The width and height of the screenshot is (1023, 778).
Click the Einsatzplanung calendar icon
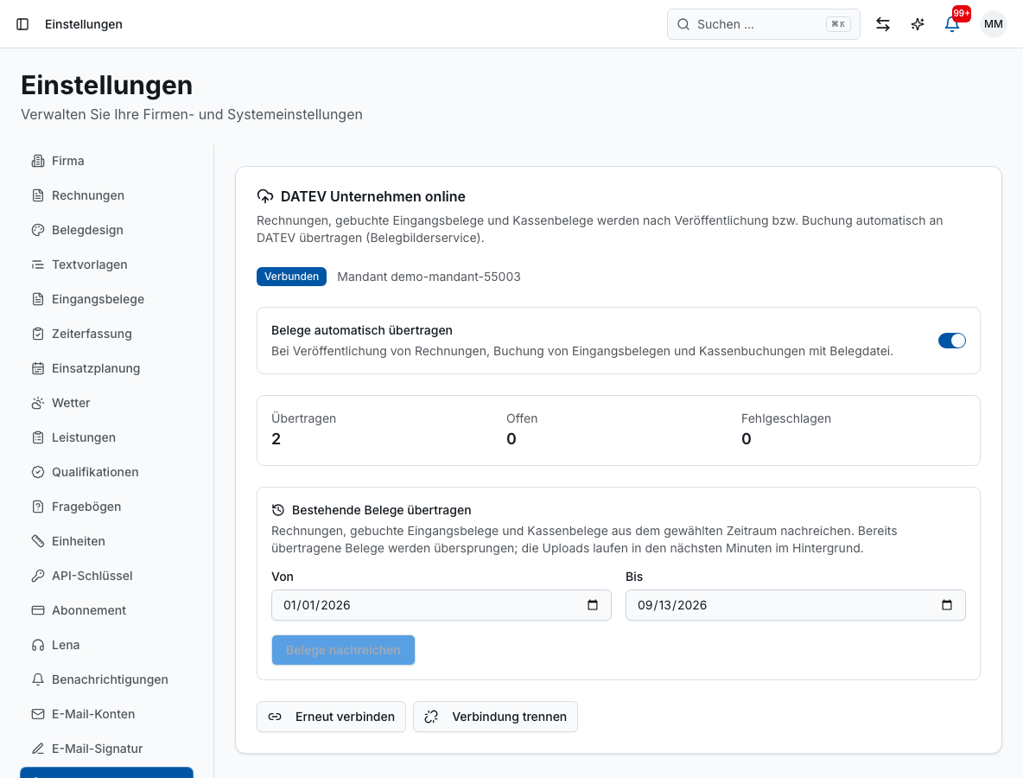tap(38, 368)
